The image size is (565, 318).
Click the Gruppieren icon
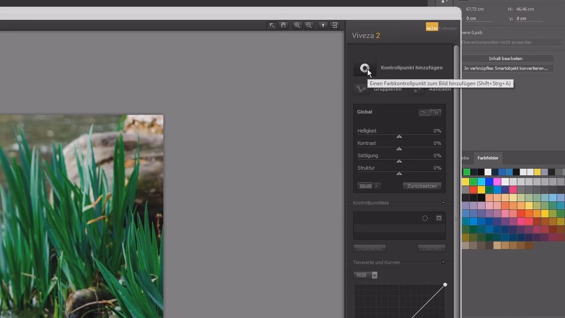361,88
